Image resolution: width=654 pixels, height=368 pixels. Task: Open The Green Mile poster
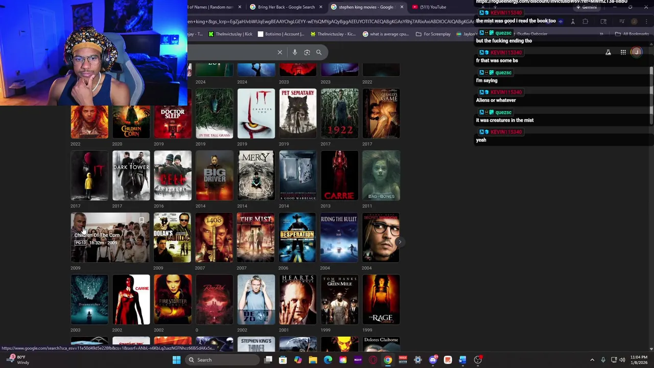[x=340, y=300]
